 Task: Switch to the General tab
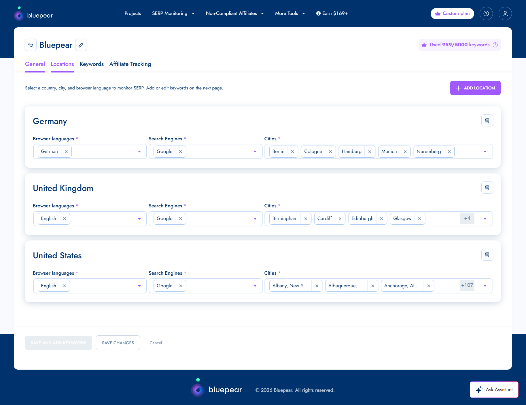point(35,64)
